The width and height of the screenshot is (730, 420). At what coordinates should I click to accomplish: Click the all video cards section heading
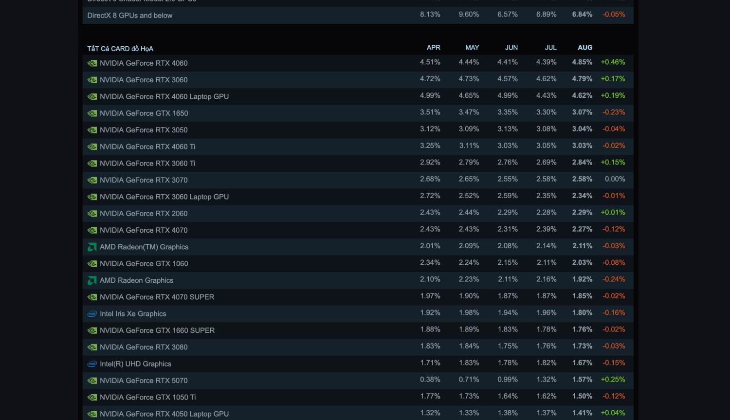click(120, 49)
